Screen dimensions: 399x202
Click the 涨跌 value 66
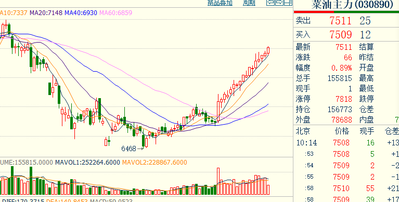coord(348,58)
